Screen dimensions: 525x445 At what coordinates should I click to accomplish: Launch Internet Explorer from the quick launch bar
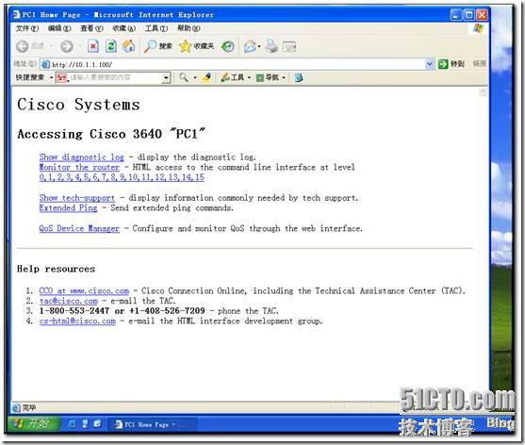click(72, 424)
